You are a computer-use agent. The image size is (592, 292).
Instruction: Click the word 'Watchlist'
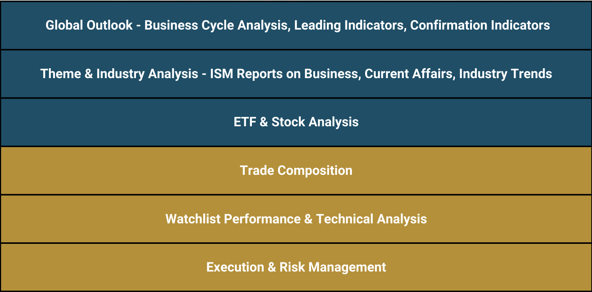[193, 219]
